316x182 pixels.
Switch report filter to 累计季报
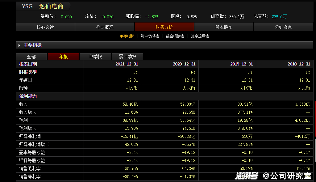click(127, 57)
